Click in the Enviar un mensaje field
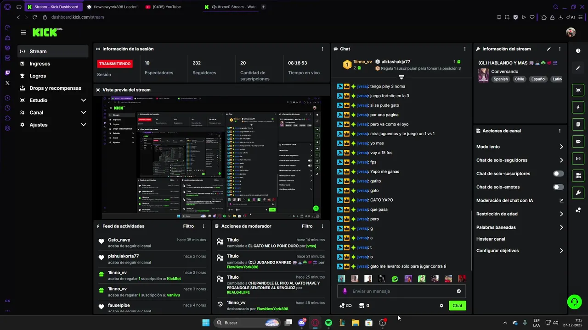 (x=401, y=291)
